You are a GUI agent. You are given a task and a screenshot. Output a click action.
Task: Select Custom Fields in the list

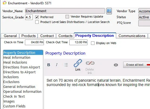[23, 106]
